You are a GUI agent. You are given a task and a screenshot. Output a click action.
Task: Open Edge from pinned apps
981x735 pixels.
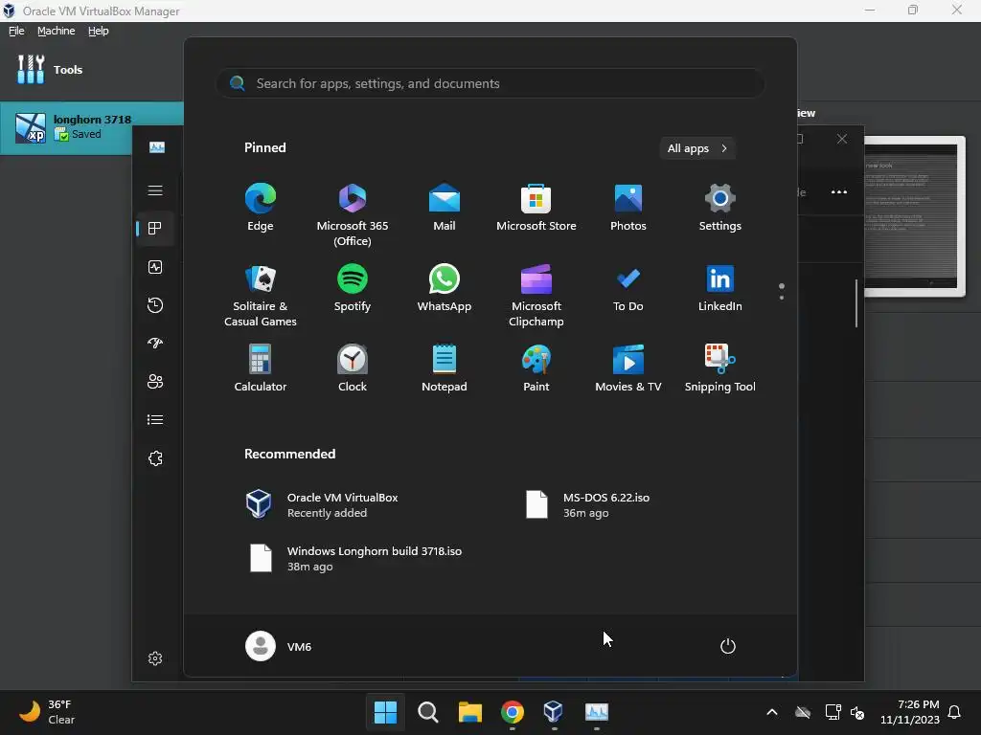261,208
